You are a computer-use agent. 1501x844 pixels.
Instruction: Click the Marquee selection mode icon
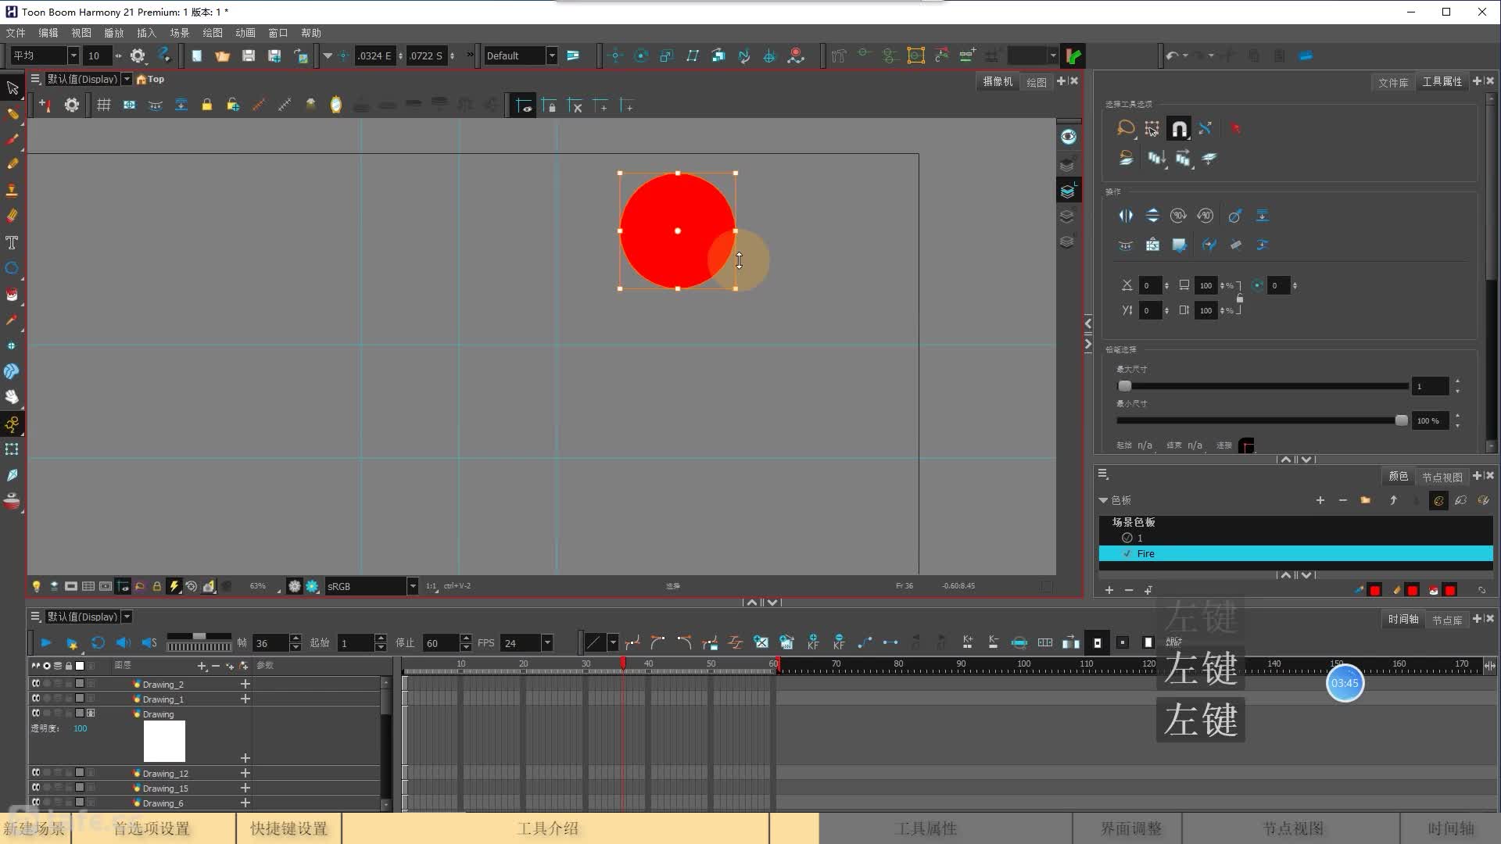pyautogui.click(x=1152, y=128)
